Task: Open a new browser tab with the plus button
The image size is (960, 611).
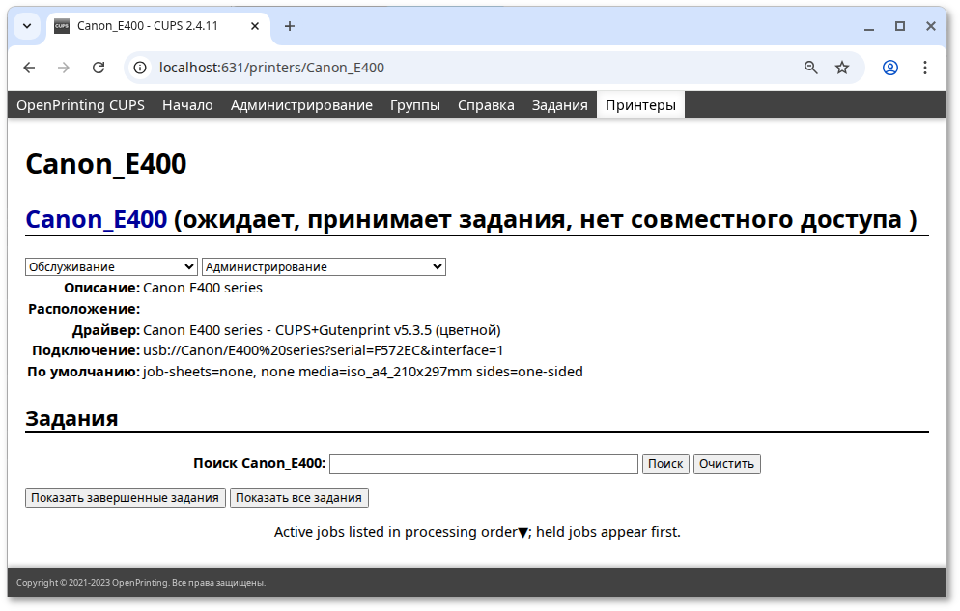Action: click(290, 26)
